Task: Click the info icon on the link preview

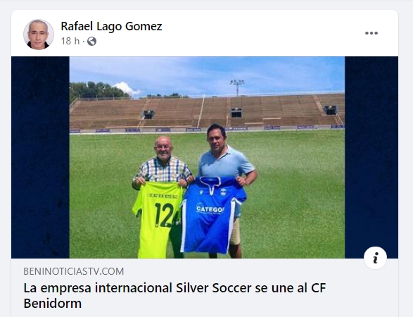Action: [x=375, y=258]
